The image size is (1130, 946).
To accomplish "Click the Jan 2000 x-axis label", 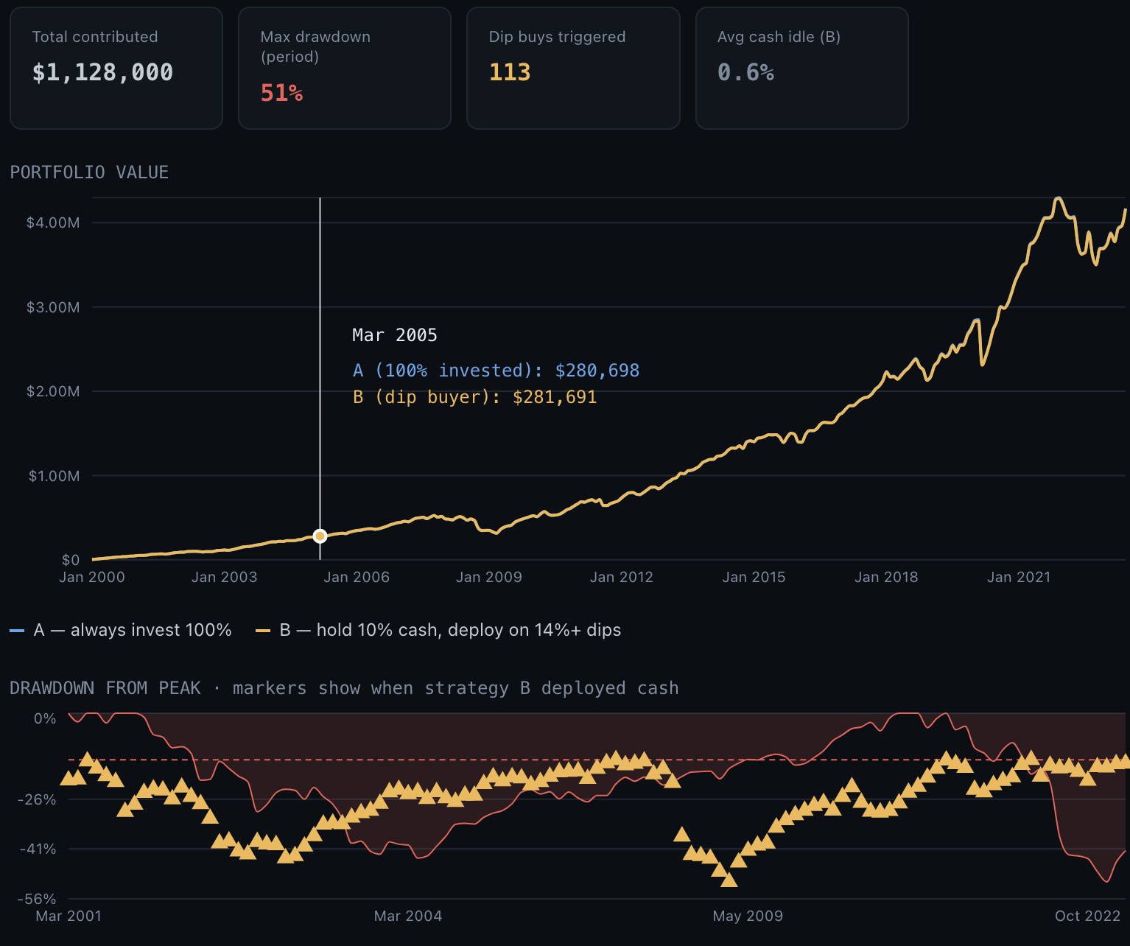I will [x=92, y=577].
